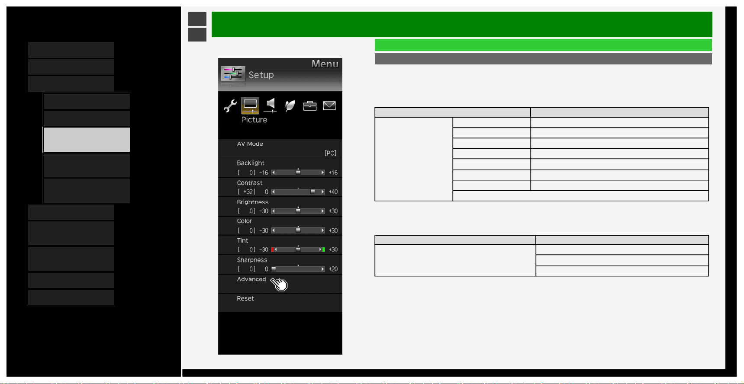Click the Setup sliders icon
This screenshot has width=744, height=384.
(x=233, y=74)
